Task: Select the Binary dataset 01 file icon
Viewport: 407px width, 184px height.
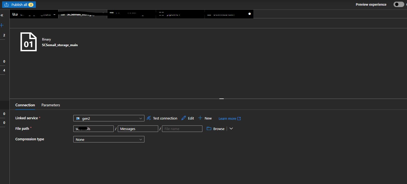Action: [28, 42]
